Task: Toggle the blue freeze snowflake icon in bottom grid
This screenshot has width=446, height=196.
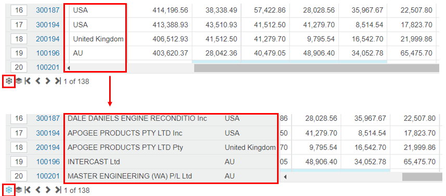Action: [9, 190]
